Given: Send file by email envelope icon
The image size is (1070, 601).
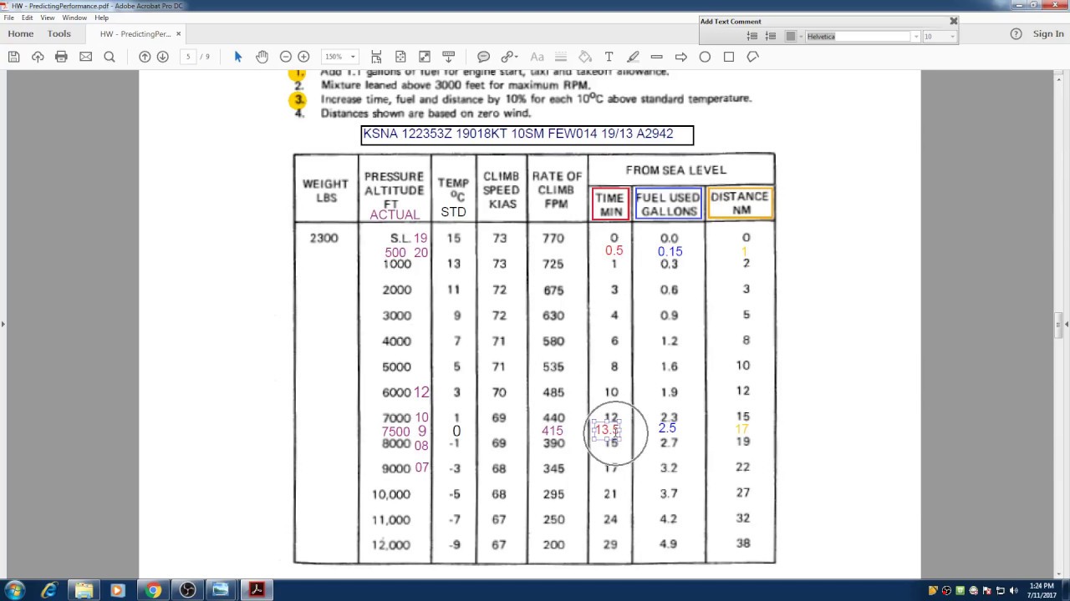Looking at the screenshot, I should [85, 57].
